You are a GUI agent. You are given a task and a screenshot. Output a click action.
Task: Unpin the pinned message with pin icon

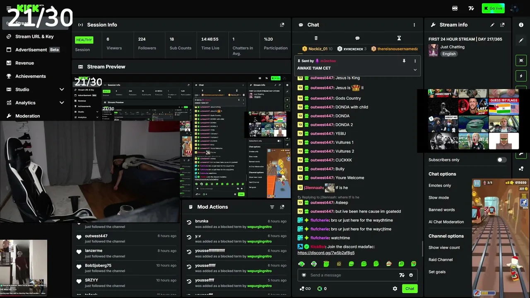coord(404,61)
